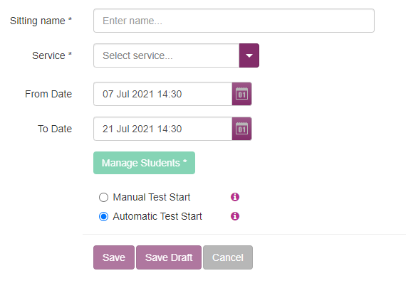Click info icon beside Manual Test Start
406x288 pixels.
[235, 197]
